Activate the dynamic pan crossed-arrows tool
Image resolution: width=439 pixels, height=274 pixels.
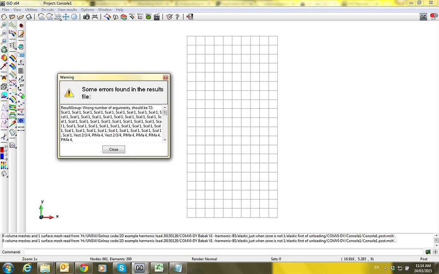pos(66,17)
